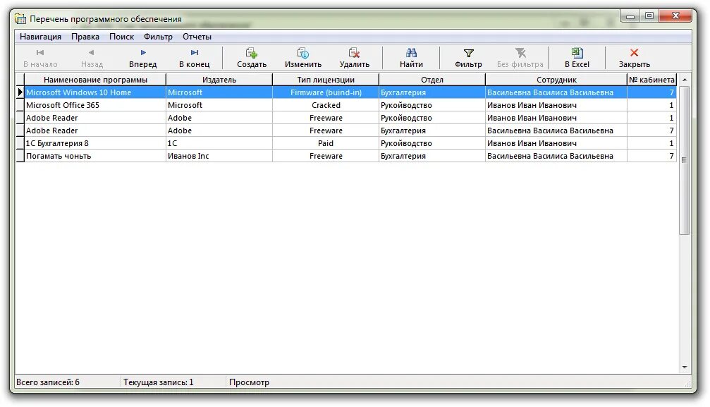Click the Тип лицензии column header
The height and width of the screenshot is (407, 710).
(x=326, y=80)
